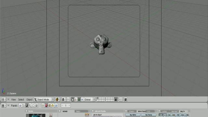
Task: Click the faded icon beside the padlock
Action: (x=121, y=99)
